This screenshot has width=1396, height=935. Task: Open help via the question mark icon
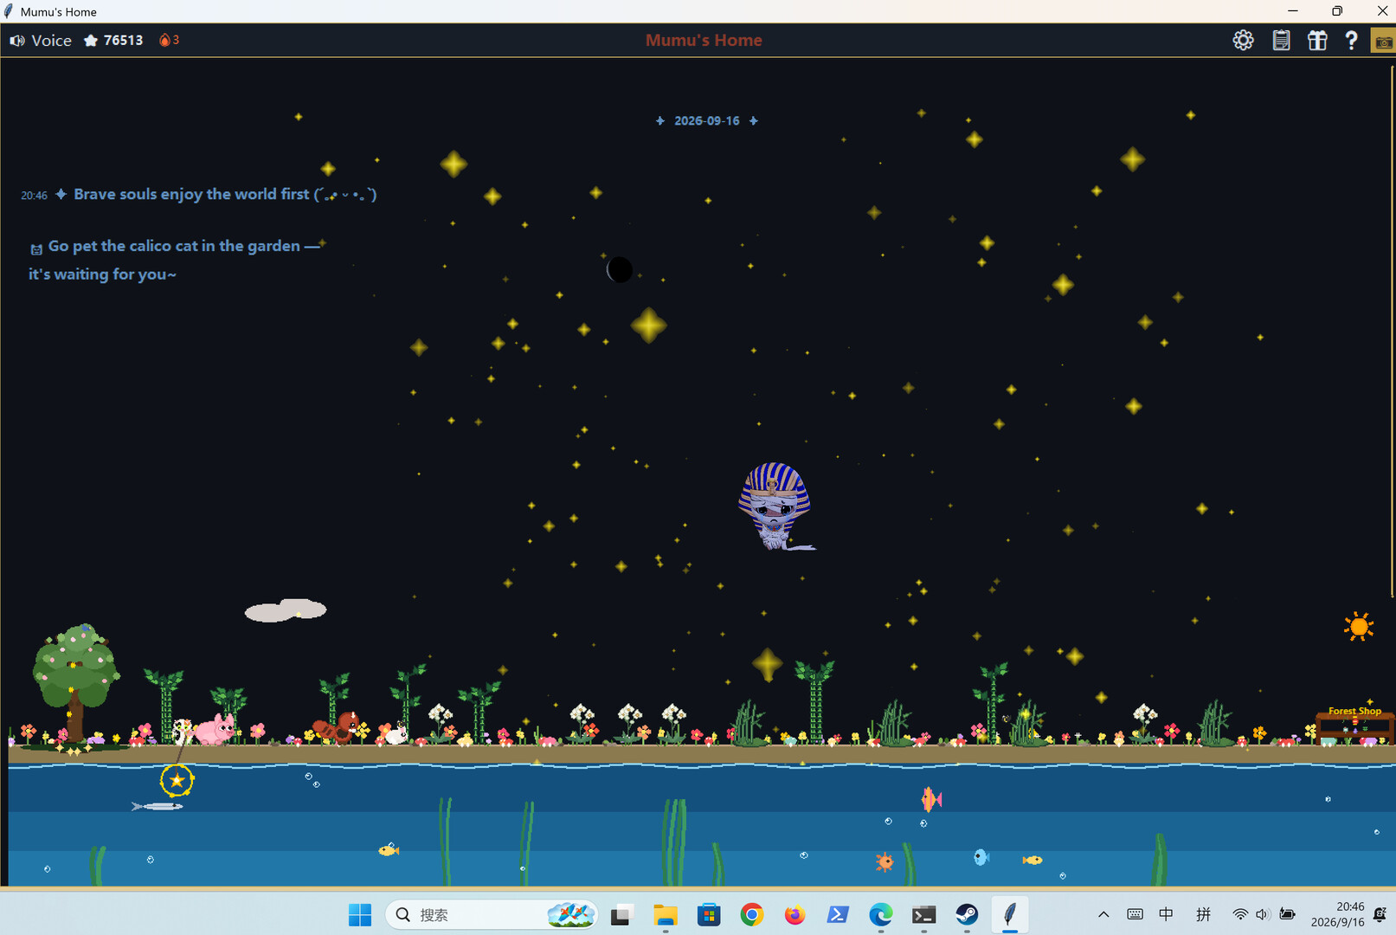pyautogui.click(x=1351, y=40)
